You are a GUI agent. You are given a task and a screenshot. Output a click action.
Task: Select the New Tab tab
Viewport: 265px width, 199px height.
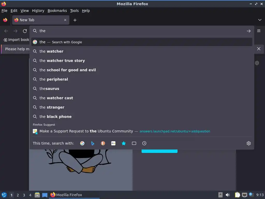41,20
